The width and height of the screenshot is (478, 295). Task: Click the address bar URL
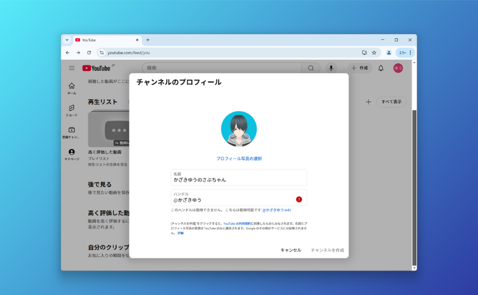tap(128, 53)
